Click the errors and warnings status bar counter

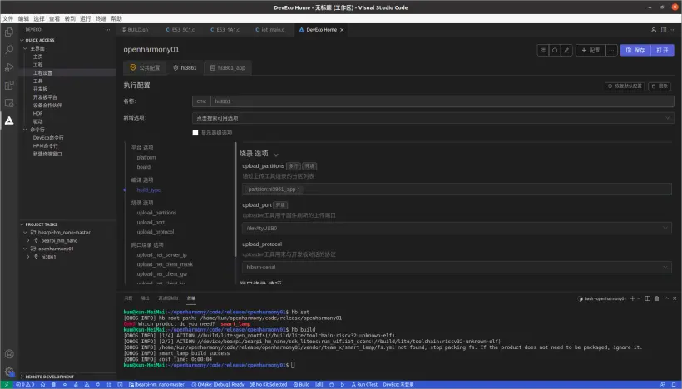point(25,385)
